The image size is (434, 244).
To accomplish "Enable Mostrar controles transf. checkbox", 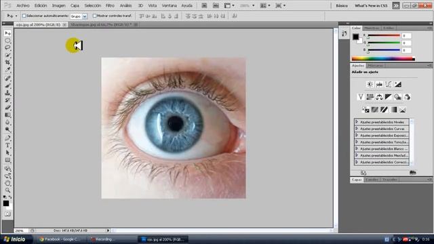I will click(x=95, y=16).
